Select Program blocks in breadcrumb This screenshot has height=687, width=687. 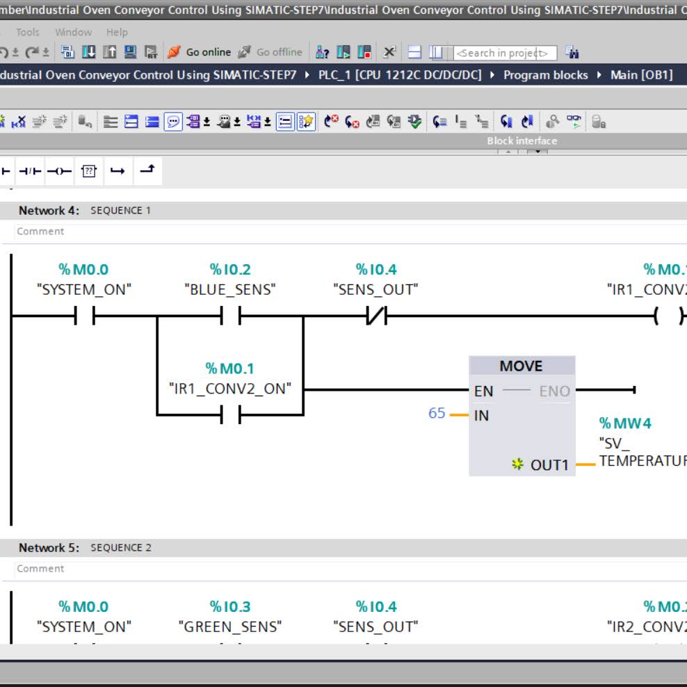(x=545, y=75)
